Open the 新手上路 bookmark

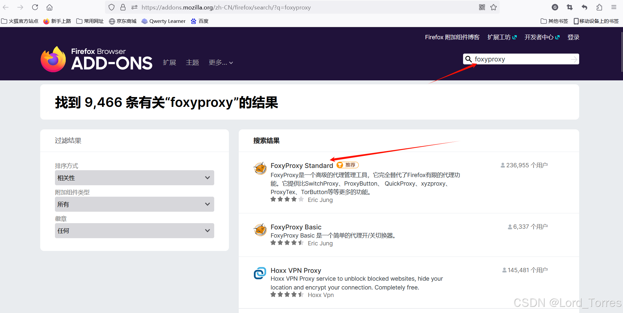(57, 21)
